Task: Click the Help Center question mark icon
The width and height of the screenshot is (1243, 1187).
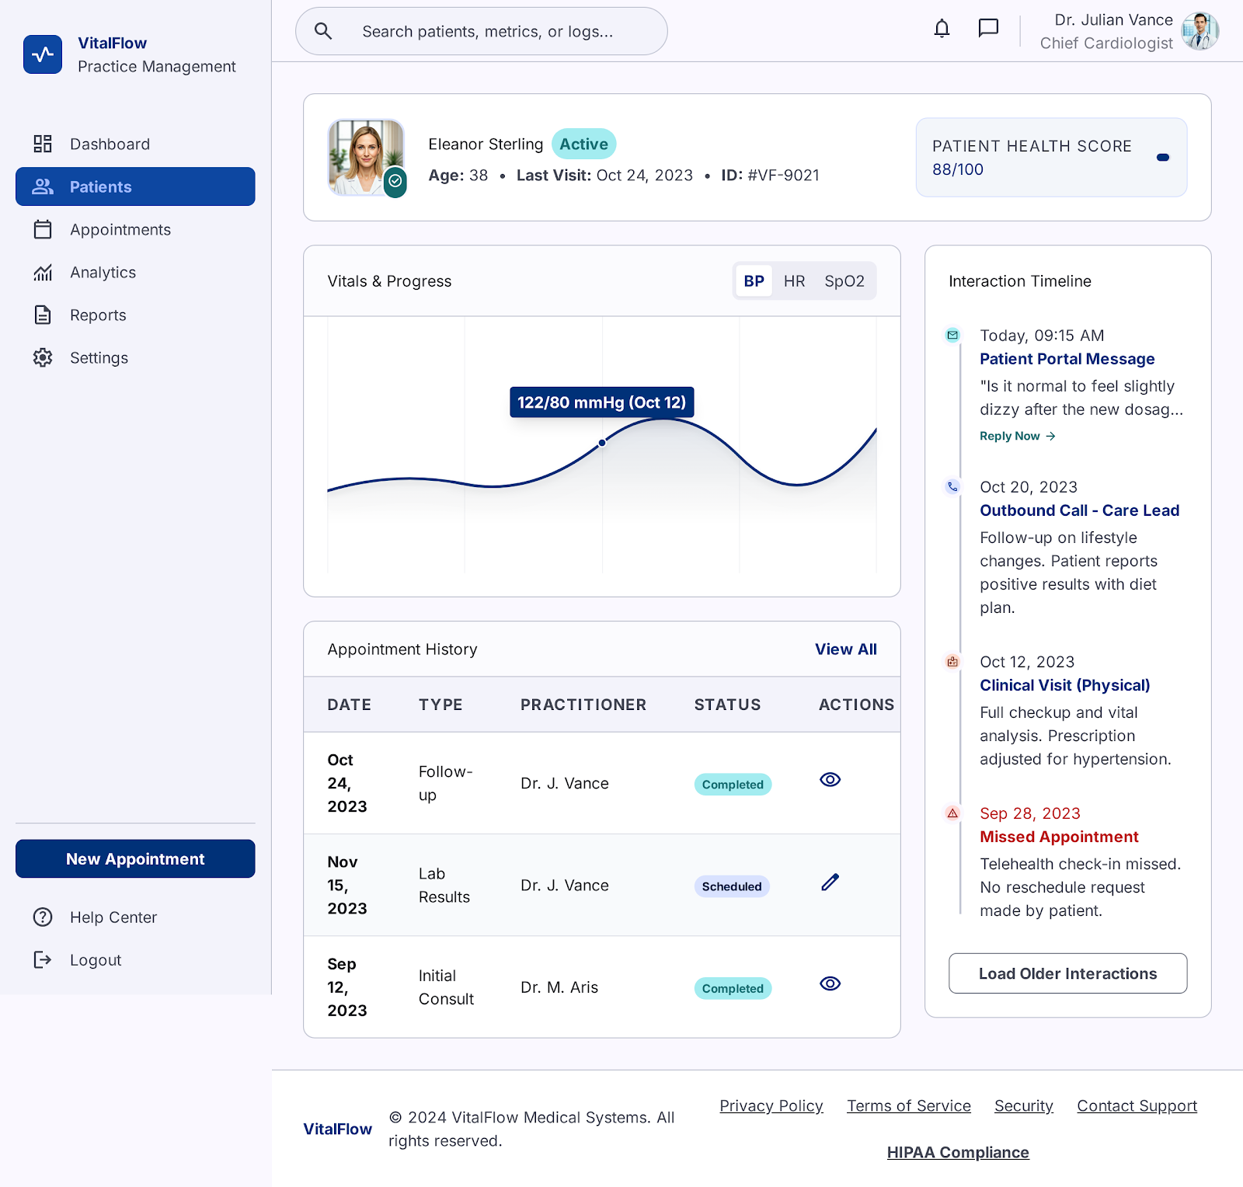Action: pyautogui.click(x=43, y=917)
